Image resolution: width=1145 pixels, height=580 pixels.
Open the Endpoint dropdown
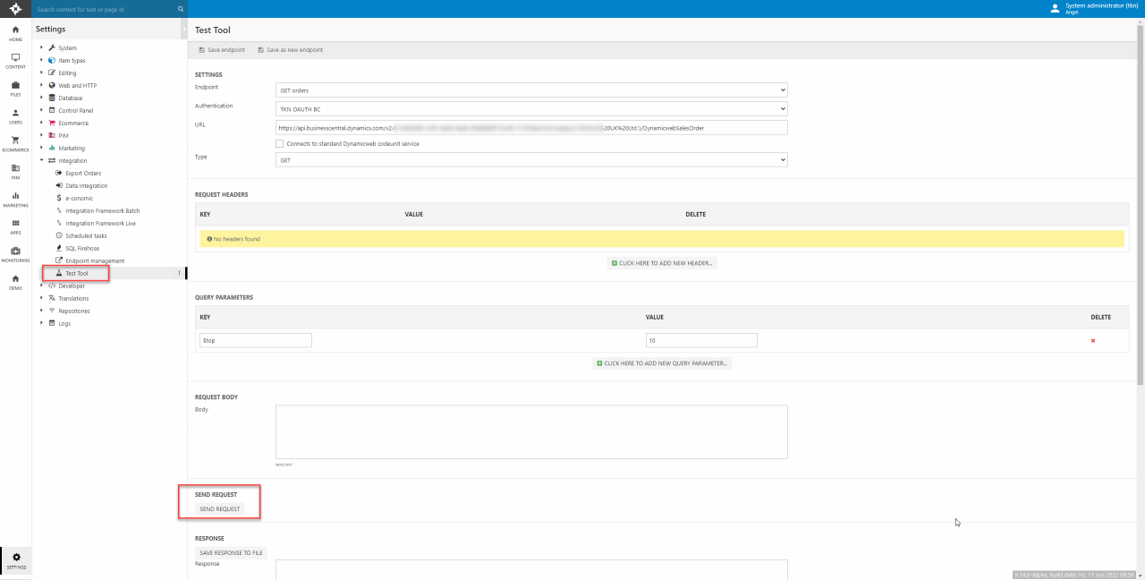[x=531, y=90]
